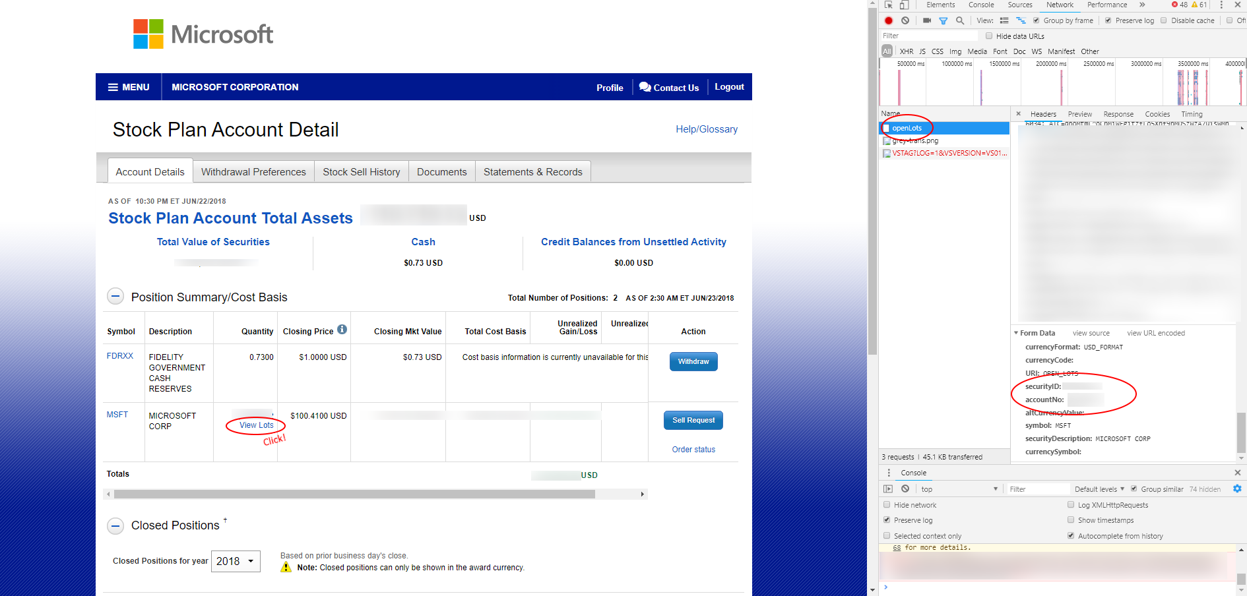Open the Stock Sell History tab
This screenshot has height=596, width=1247.
[362, 172]
